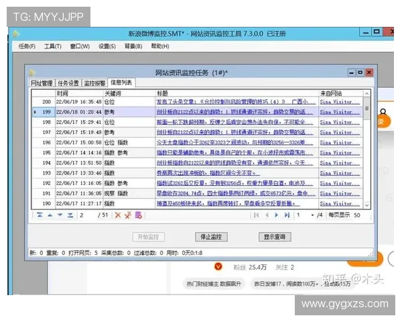Click the main app icon in the title bar
This screenshot has height=322, width=402.
click(x=16, y=34)
